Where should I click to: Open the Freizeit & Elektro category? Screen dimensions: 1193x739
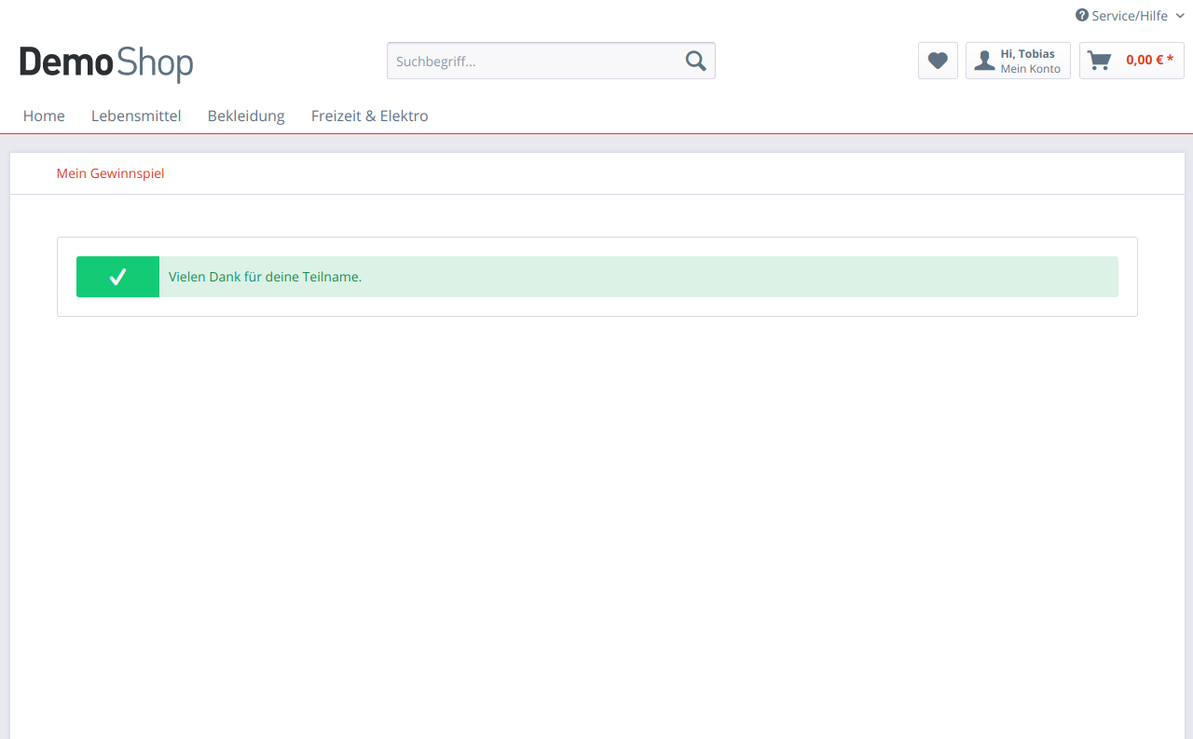click(x=370, y=116)
